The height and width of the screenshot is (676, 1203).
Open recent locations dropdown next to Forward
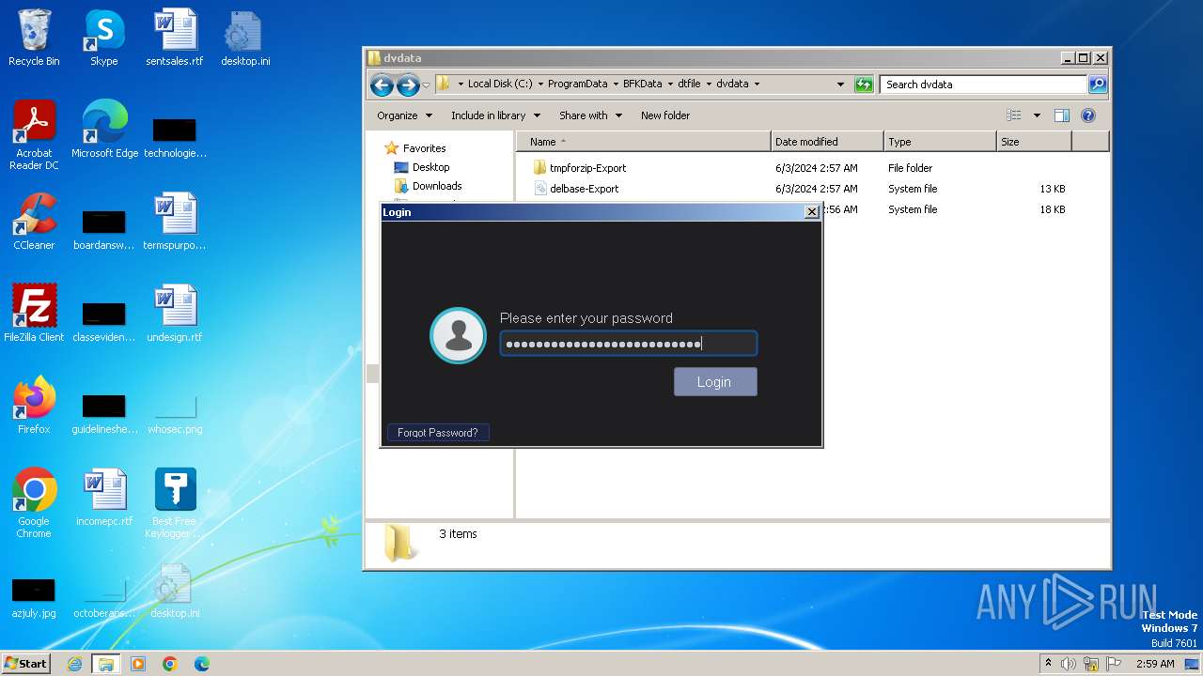coord(426,85)
